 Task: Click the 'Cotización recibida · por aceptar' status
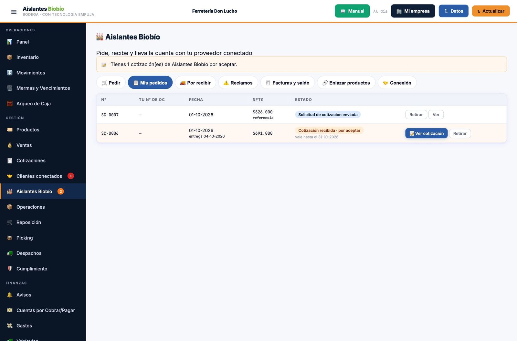pos(329,130)
